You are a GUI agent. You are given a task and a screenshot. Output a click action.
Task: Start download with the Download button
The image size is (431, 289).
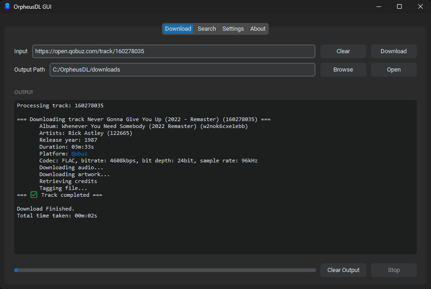click(393, 51)
